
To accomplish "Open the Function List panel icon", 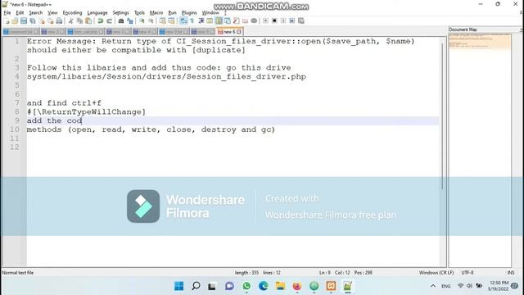I will pos(237,21).
